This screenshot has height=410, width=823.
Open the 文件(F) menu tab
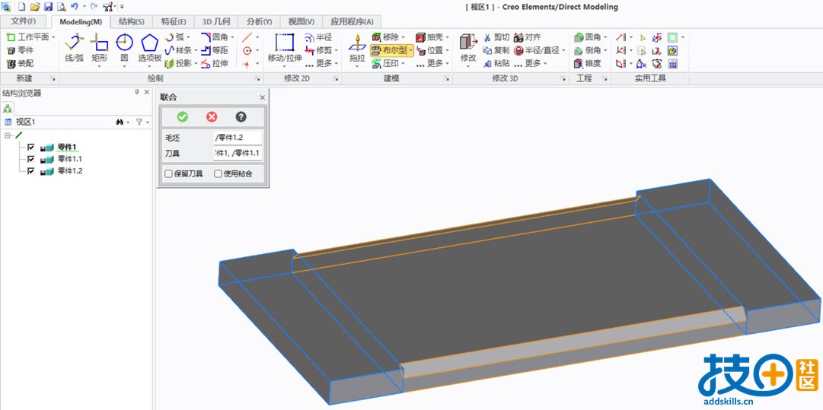click(24, 21)
